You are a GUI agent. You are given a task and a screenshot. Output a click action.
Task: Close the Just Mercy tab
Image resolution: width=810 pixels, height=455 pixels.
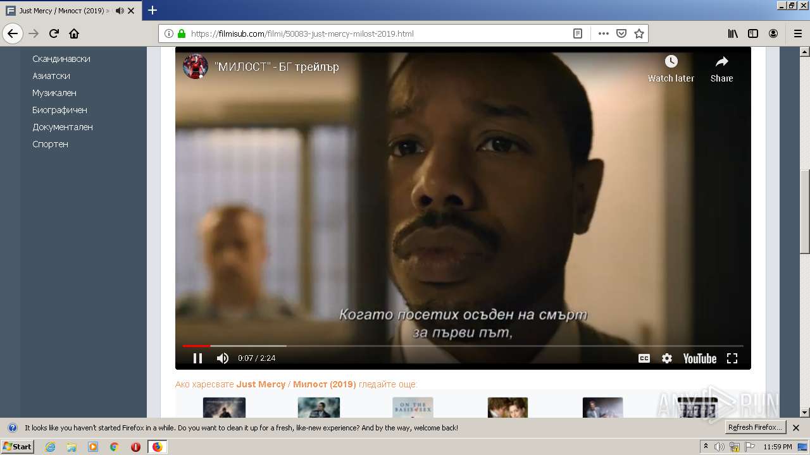131,11
